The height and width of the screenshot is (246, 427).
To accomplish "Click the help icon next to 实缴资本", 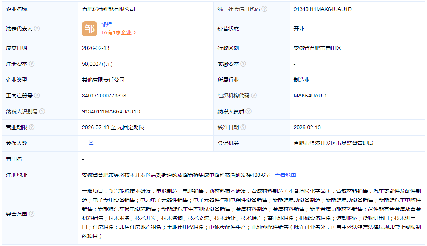I will point(244,63).
